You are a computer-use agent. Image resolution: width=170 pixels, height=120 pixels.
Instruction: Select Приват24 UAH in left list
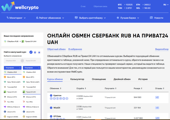click(13, 92)
